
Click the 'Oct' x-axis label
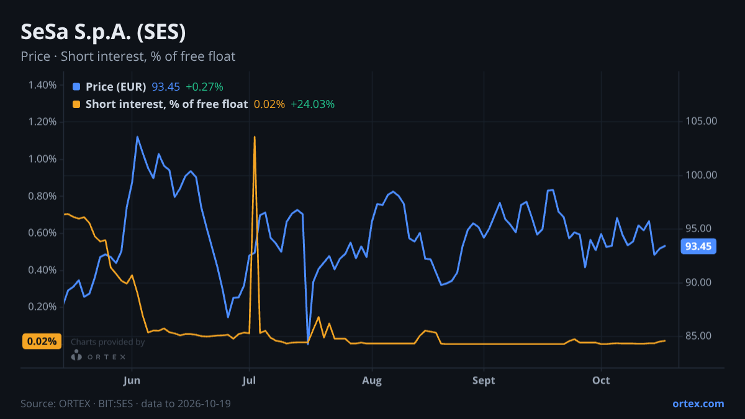(601, 380)
